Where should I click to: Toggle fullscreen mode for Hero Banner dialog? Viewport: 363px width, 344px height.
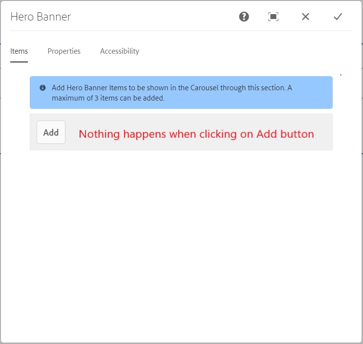tap(273, 17)
